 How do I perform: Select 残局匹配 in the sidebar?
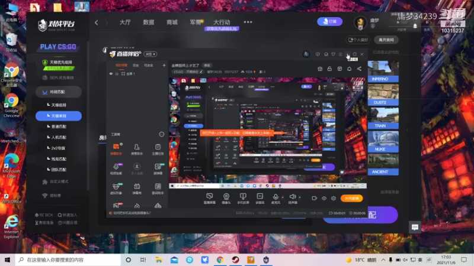tap(58, 159)
